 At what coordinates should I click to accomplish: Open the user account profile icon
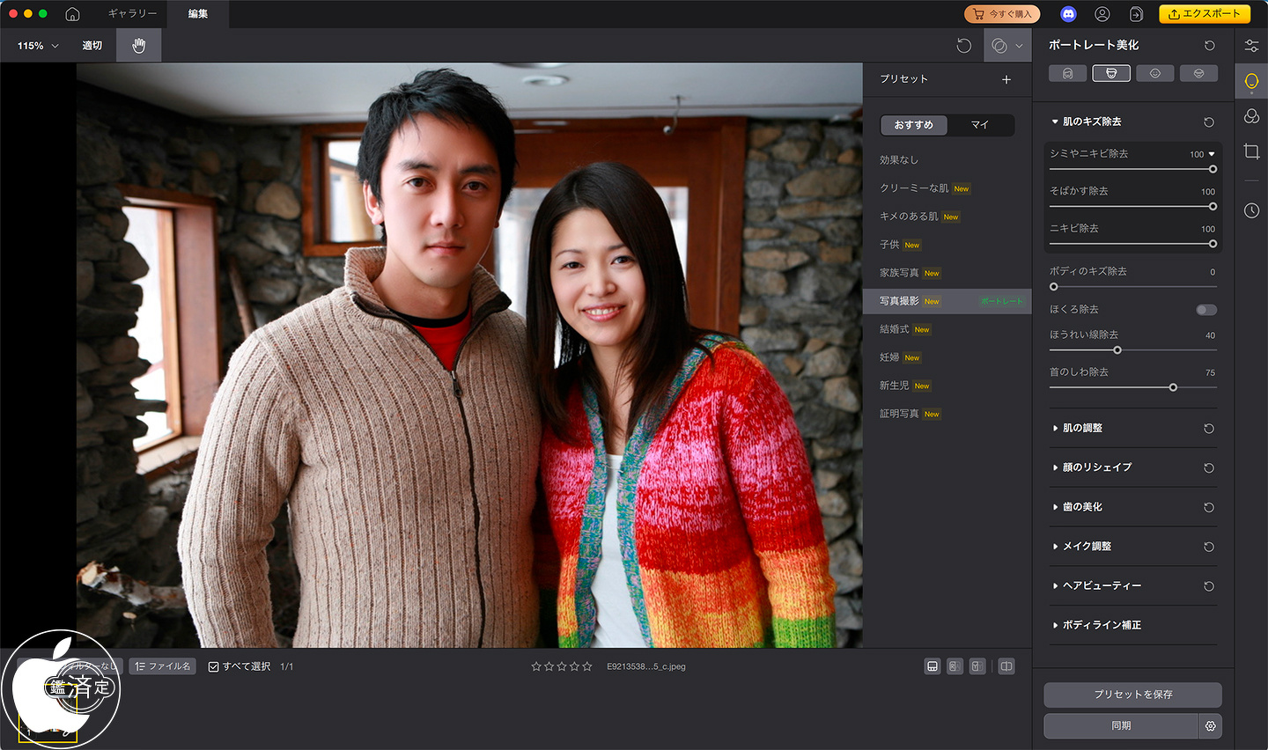tap(1102, 14)
